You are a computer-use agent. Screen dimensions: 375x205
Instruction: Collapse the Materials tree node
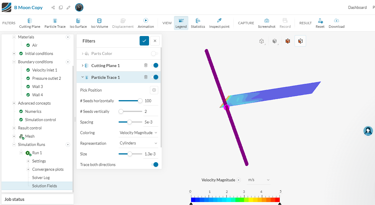14,37
